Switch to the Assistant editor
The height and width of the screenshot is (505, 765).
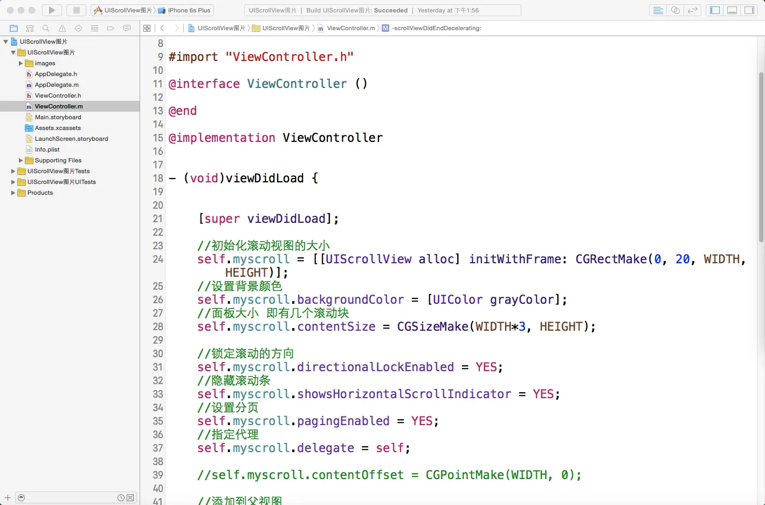(675, 10)
